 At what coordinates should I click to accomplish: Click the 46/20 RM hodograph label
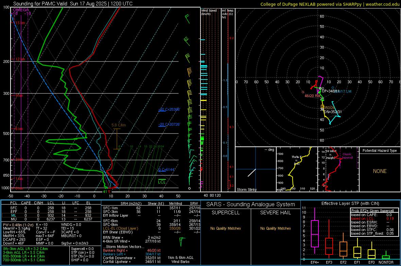pyautogui.click(x=312, y=96)
